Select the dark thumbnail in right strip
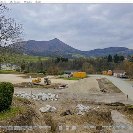 click(x=99, y=128)
